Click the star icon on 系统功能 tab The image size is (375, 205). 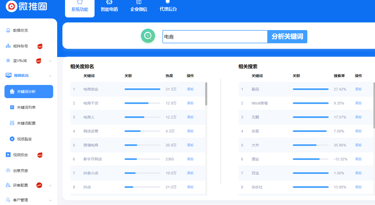(x=80, y=2)
